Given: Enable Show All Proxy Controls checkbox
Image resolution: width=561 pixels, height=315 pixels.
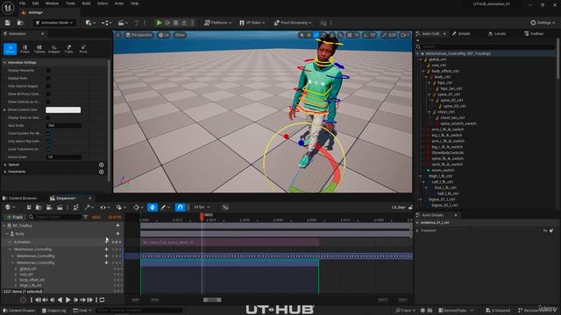Looking at the screenshot, I should point(48,94).
